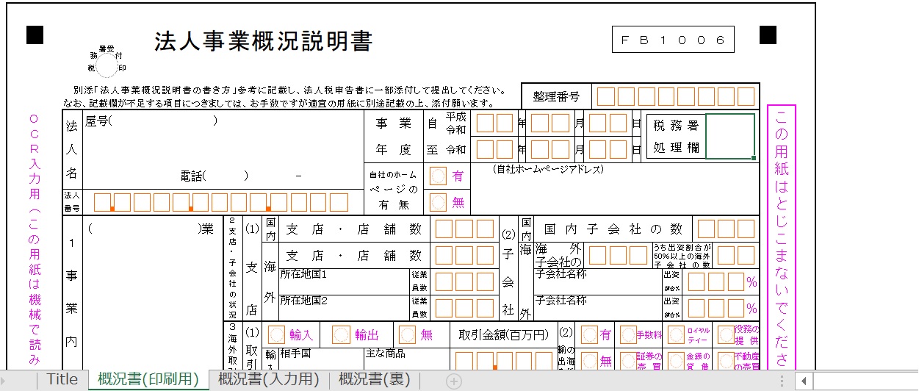Click 所在地国2 従業員数 first box
The height and width of the screenshot is (391, 919).
444,307
